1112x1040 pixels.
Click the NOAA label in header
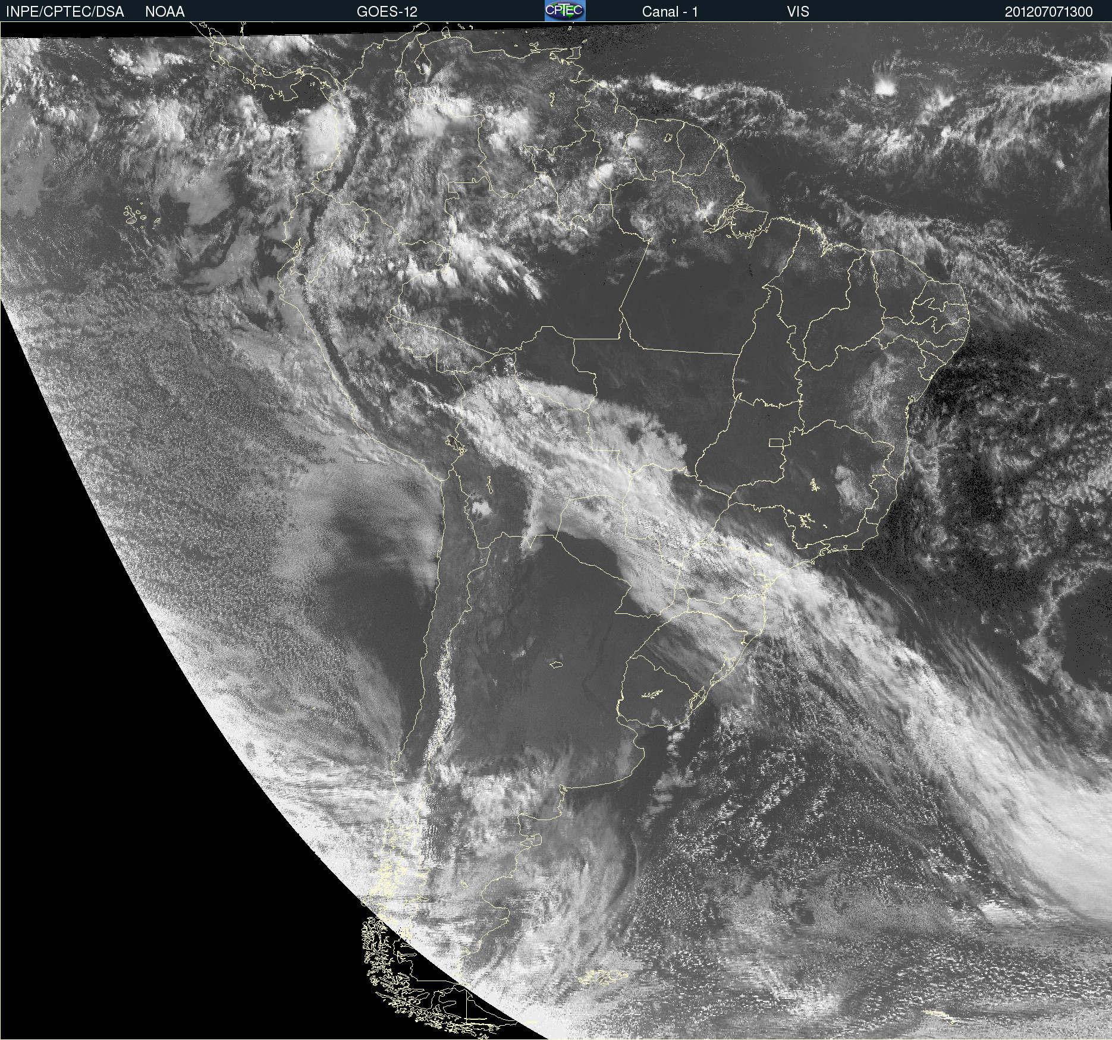[165, 12]
